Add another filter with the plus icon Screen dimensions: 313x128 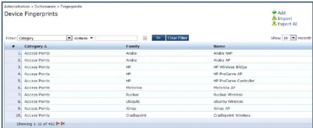145,38
